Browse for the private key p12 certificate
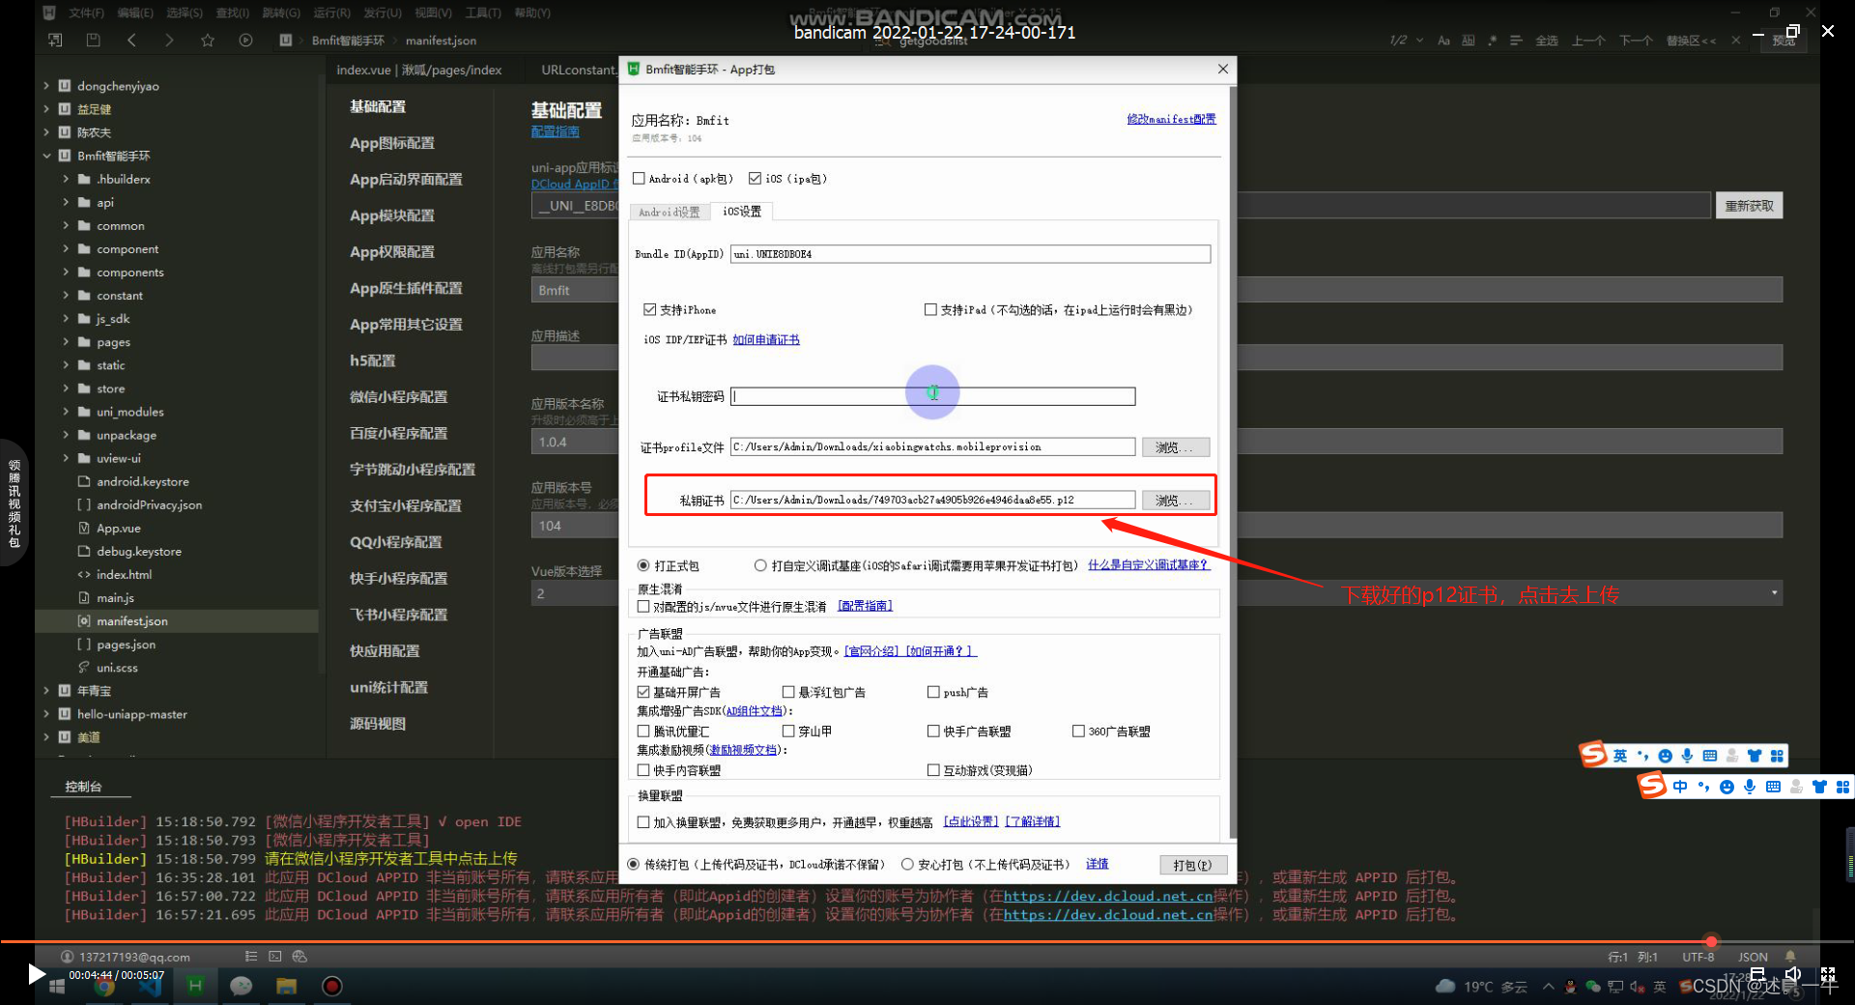1855x1005 pixels. click(1175, 501)
